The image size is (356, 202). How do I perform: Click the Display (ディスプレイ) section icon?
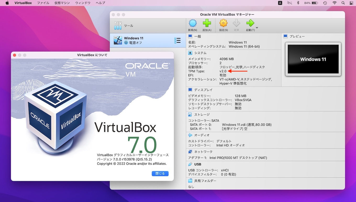190,90
